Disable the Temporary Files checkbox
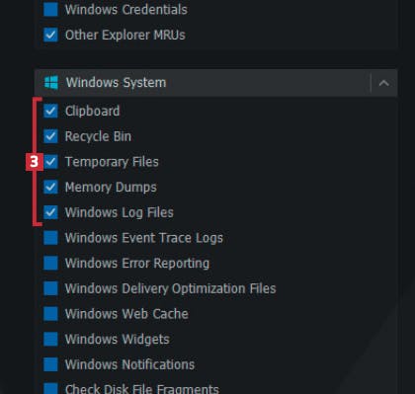This screenshot has height=394, width=415. coord(50,162)
